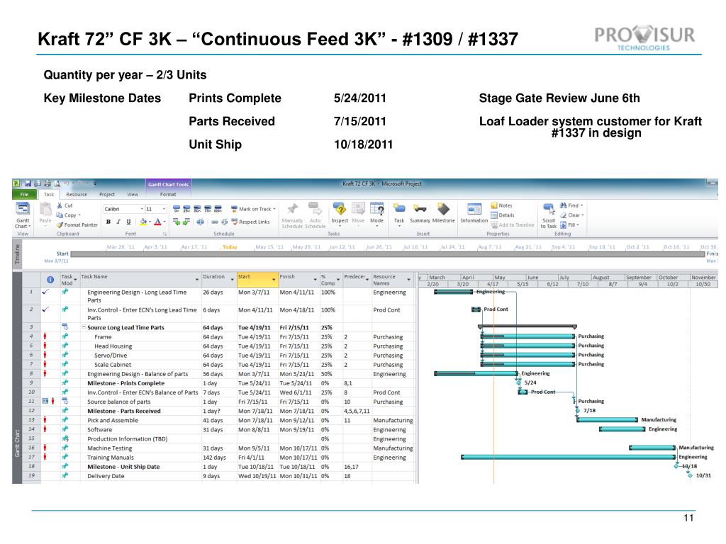Open the Calibri font name dropdown
Viewport: 726px width, 544px height.
point(142,209)
